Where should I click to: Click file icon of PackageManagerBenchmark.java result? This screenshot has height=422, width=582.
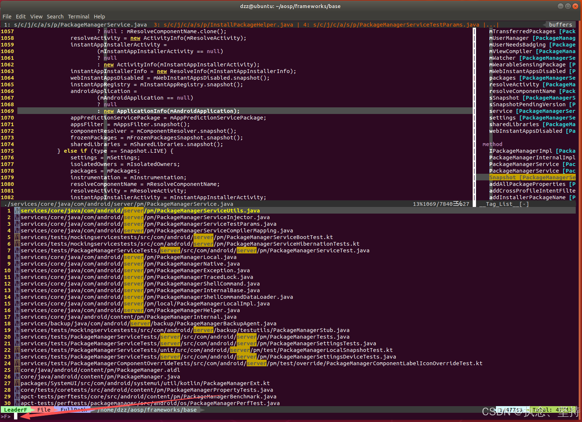coord(17,397)
